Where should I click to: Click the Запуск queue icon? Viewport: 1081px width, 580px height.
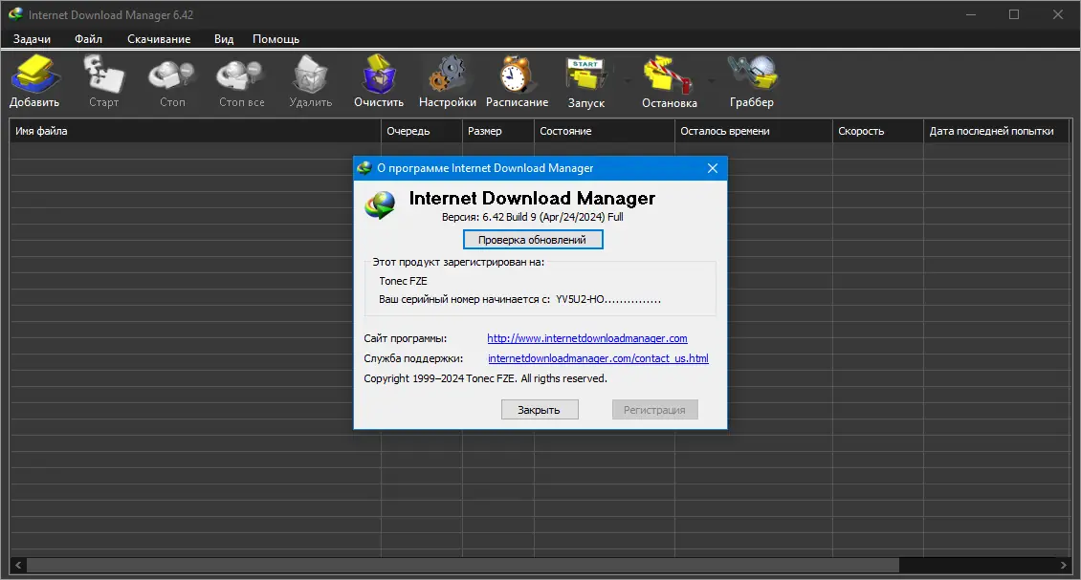point(585,76)
